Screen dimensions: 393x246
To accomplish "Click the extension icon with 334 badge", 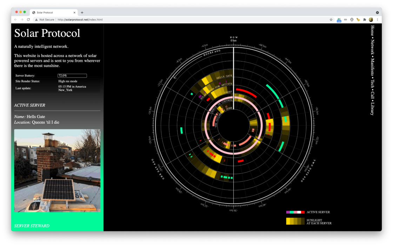I will point(339,20).
